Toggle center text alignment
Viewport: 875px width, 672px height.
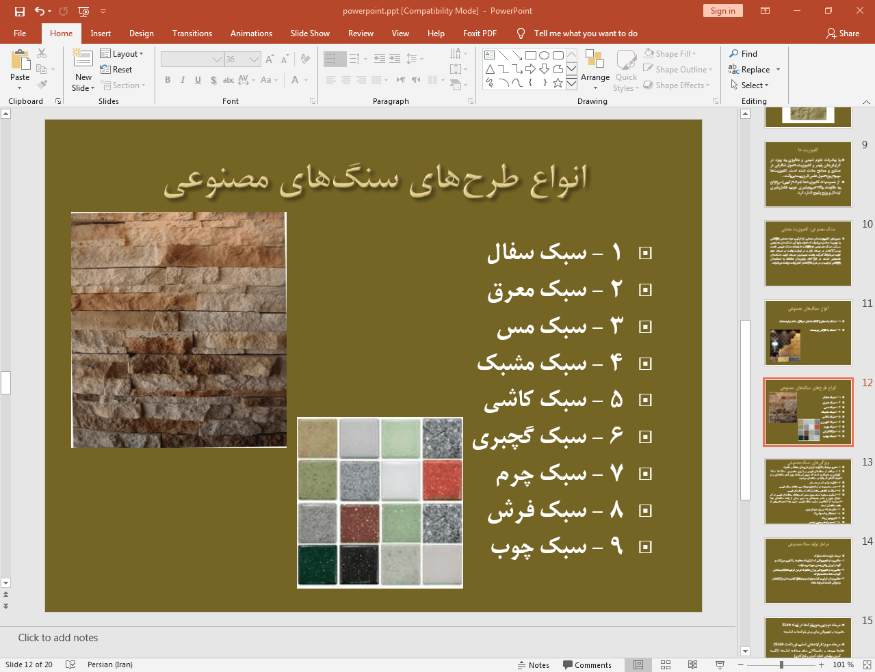tap(346, 80)
